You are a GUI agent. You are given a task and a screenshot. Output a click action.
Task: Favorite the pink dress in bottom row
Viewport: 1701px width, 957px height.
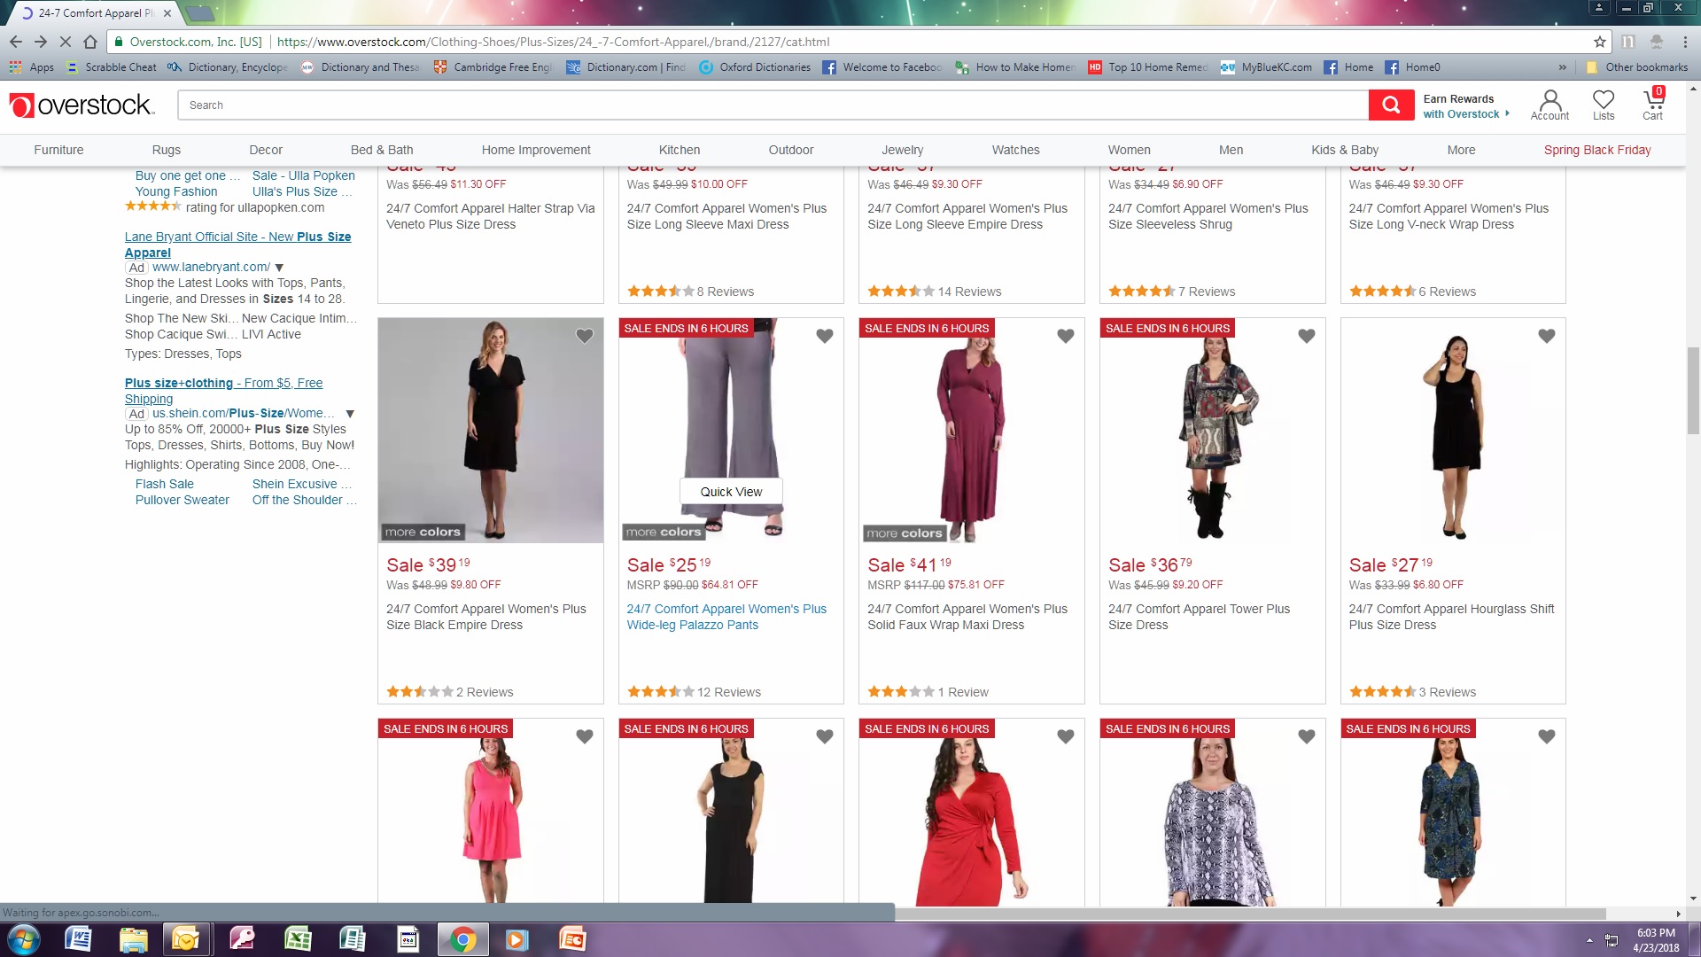coord(585,736)
